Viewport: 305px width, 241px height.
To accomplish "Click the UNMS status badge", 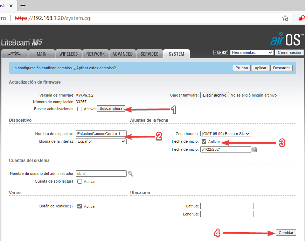I will tap(221, 52).
